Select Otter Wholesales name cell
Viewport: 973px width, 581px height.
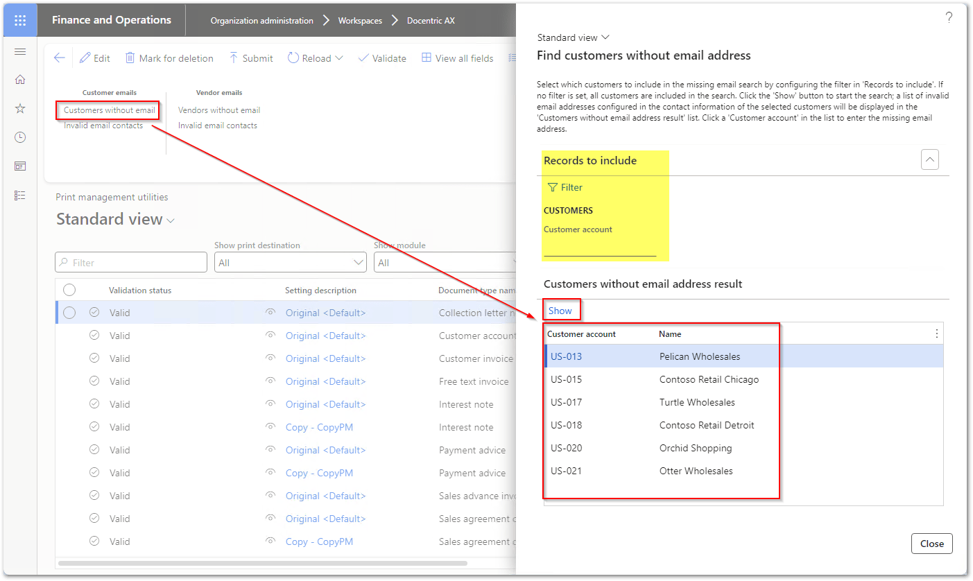click(x=696, y=471)
